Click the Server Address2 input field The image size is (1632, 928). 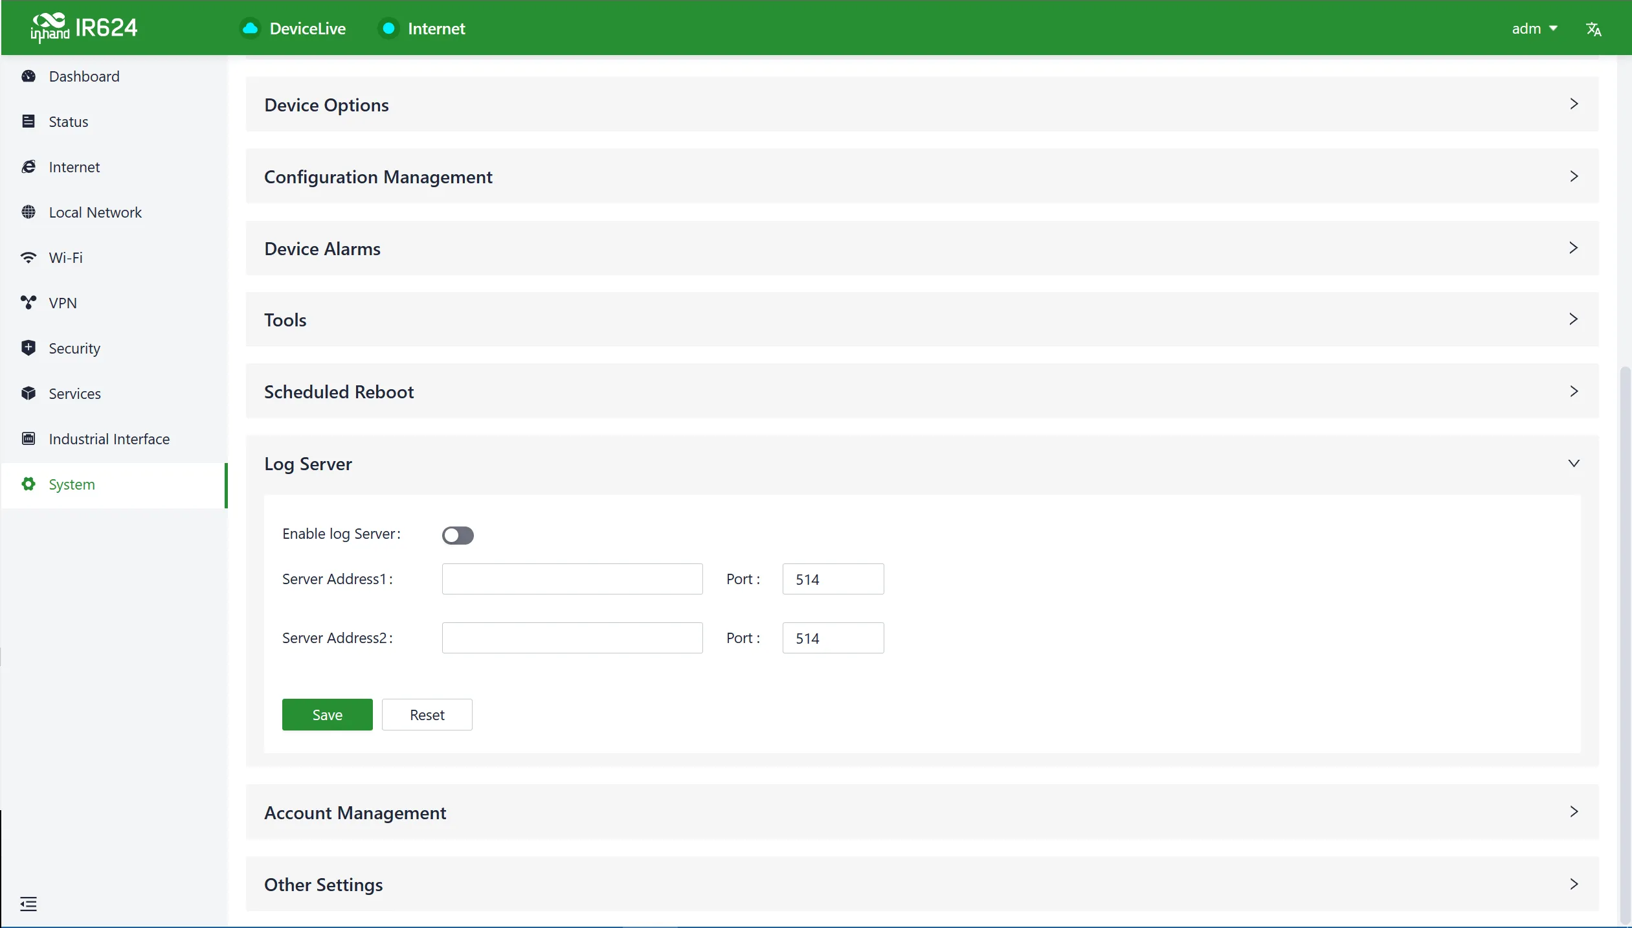[572, 638]
